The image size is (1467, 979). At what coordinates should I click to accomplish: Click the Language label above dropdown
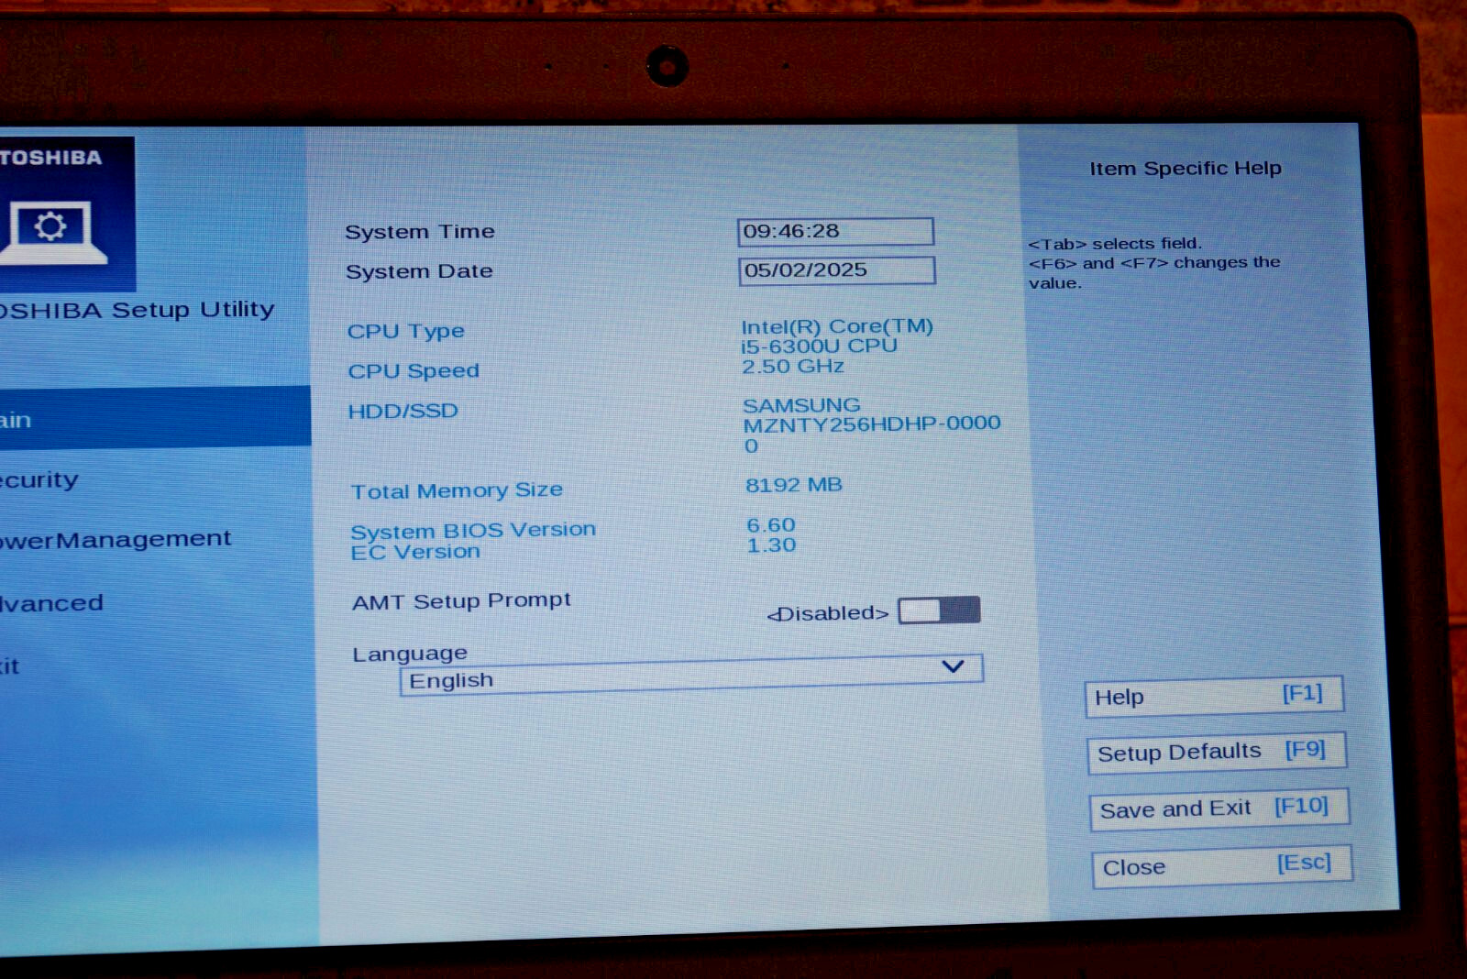(410, 654)
